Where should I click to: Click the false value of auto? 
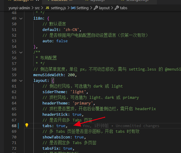62,41
